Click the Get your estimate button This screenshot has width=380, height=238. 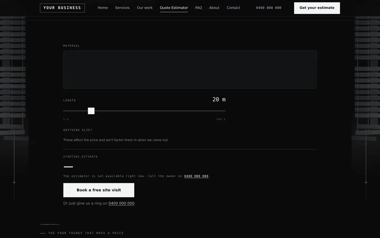(x=317, y=8)
